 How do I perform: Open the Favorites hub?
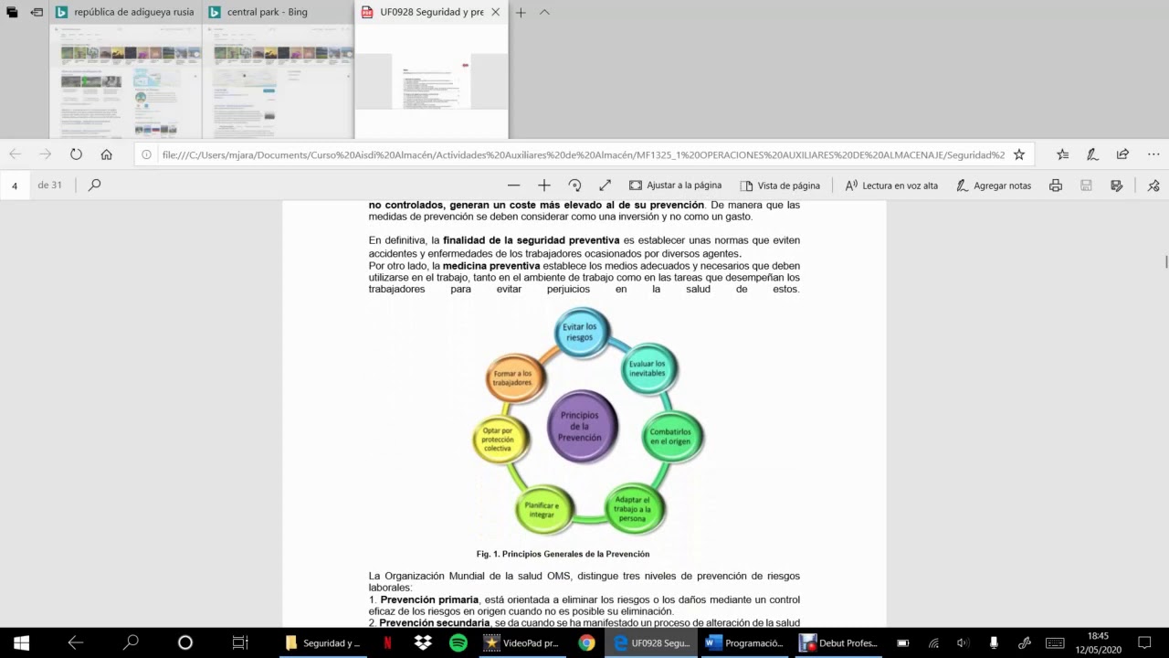1062,154
